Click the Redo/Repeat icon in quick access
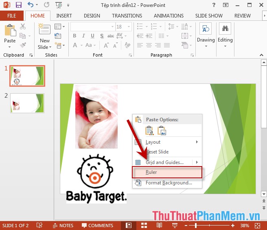 tap(46, 5)
